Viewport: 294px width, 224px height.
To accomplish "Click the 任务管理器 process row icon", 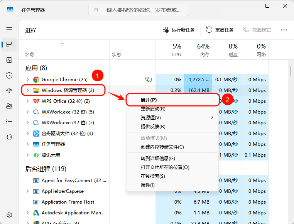I will pos(36,144).
